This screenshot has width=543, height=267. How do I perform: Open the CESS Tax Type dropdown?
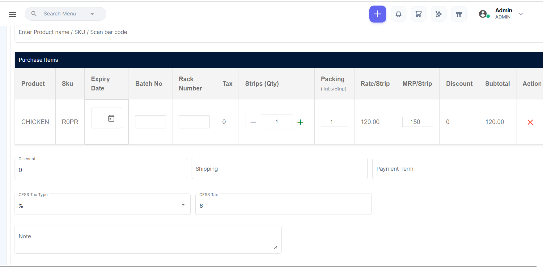pyautogui.click(x=103, y=204)
